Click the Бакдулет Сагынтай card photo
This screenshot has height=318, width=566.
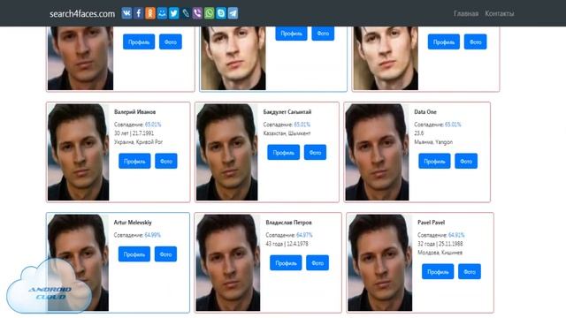[x=227, y=152]
